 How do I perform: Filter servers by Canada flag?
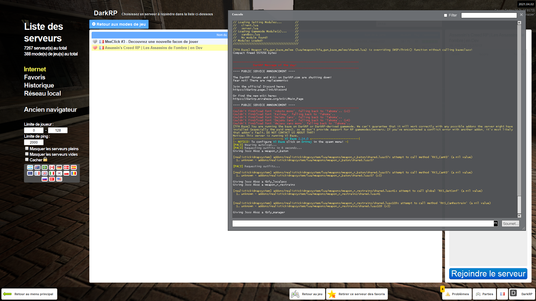click(52, 168)
